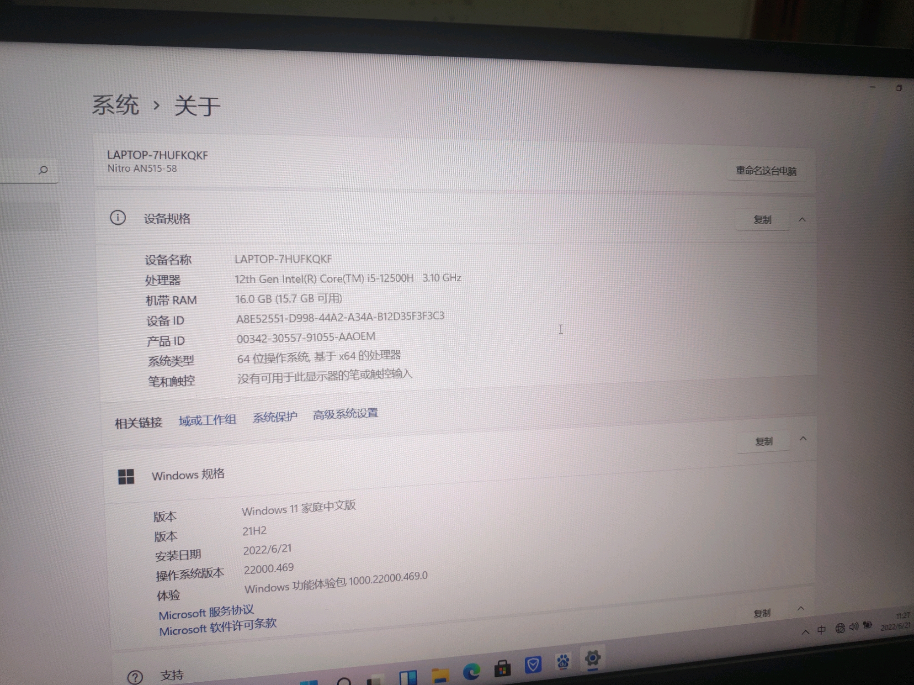This screenshot has width=914, height=685.
Task: Click the install date 2022/6/21 value
Action: (267, 549)
